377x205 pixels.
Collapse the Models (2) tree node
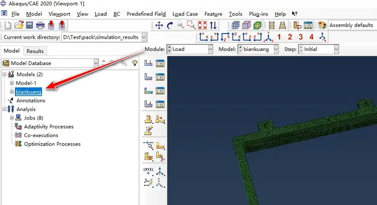(4, 74)
